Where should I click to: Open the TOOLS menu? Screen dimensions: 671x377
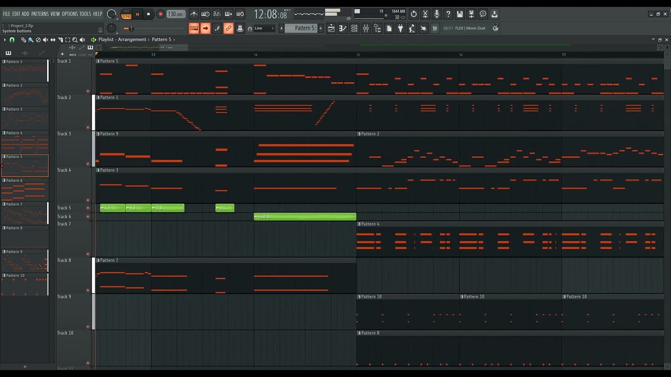click(x=85, y=14)
